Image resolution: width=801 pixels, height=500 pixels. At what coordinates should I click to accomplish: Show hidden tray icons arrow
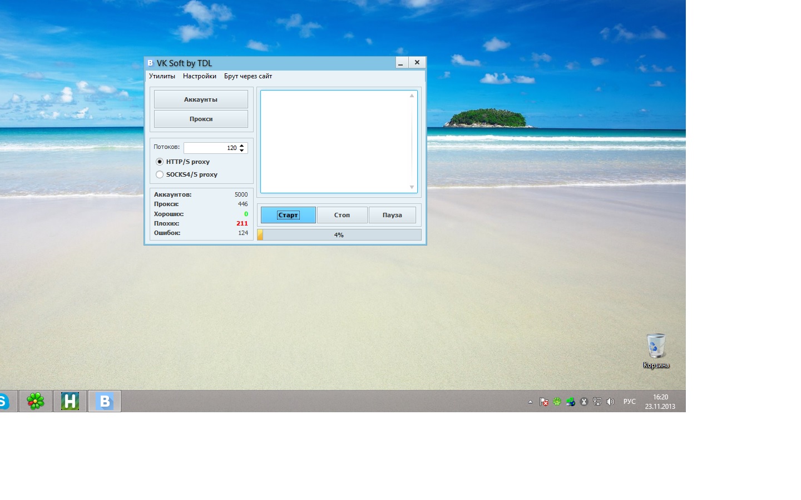(x=530, y=402)
